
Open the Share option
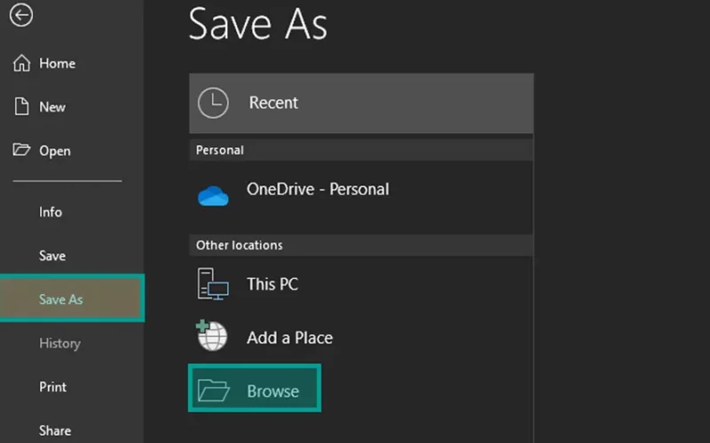[x=55, y=431]
